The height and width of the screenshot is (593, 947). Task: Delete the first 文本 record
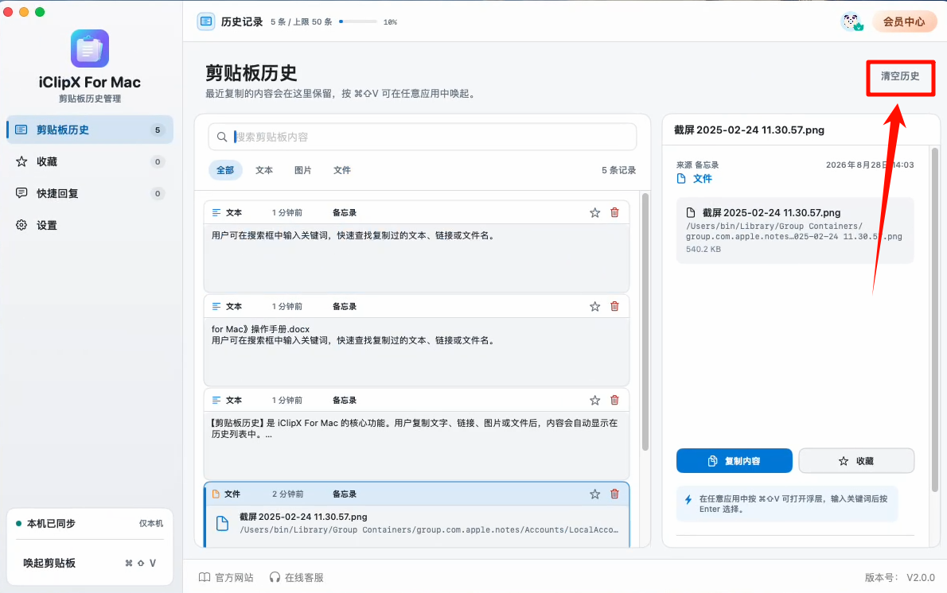point(614,212)
